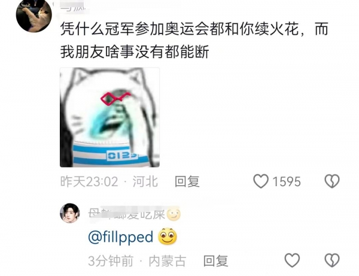Select the comment text 凭什么冠军参加奥运会

(135, 29)
